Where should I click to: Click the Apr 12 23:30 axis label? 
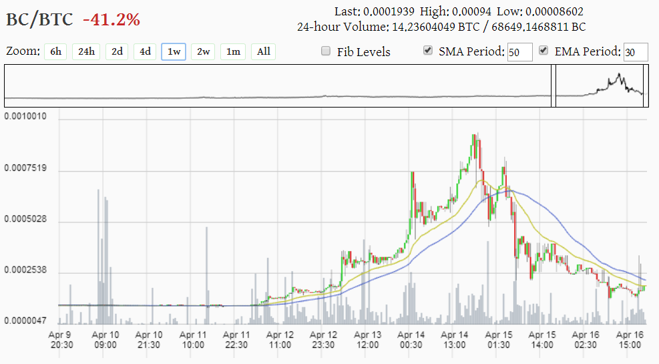tap(323, 340)
